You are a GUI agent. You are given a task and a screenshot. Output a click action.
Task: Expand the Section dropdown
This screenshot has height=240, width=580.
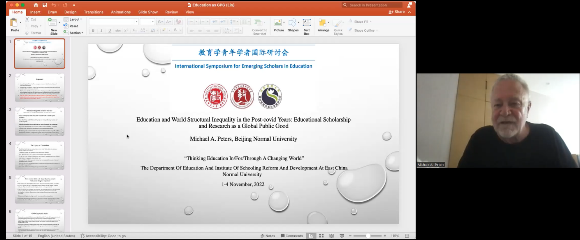(x=74, y=33)
